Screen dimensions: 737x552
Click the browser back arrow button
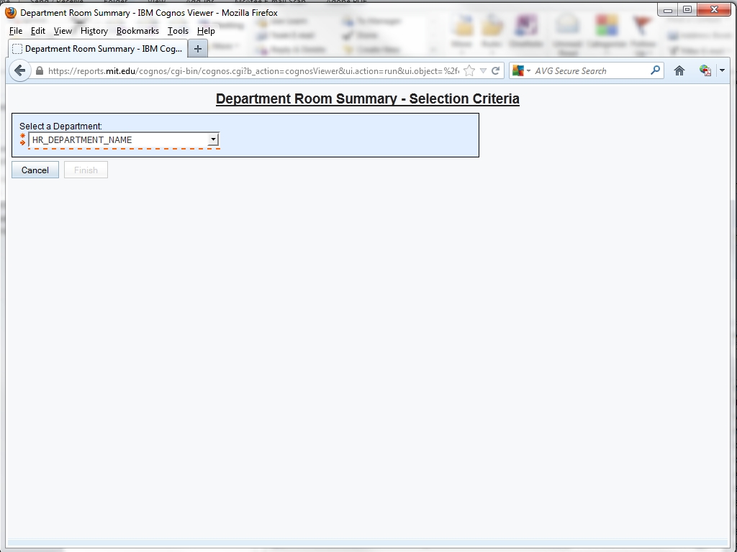19,70
